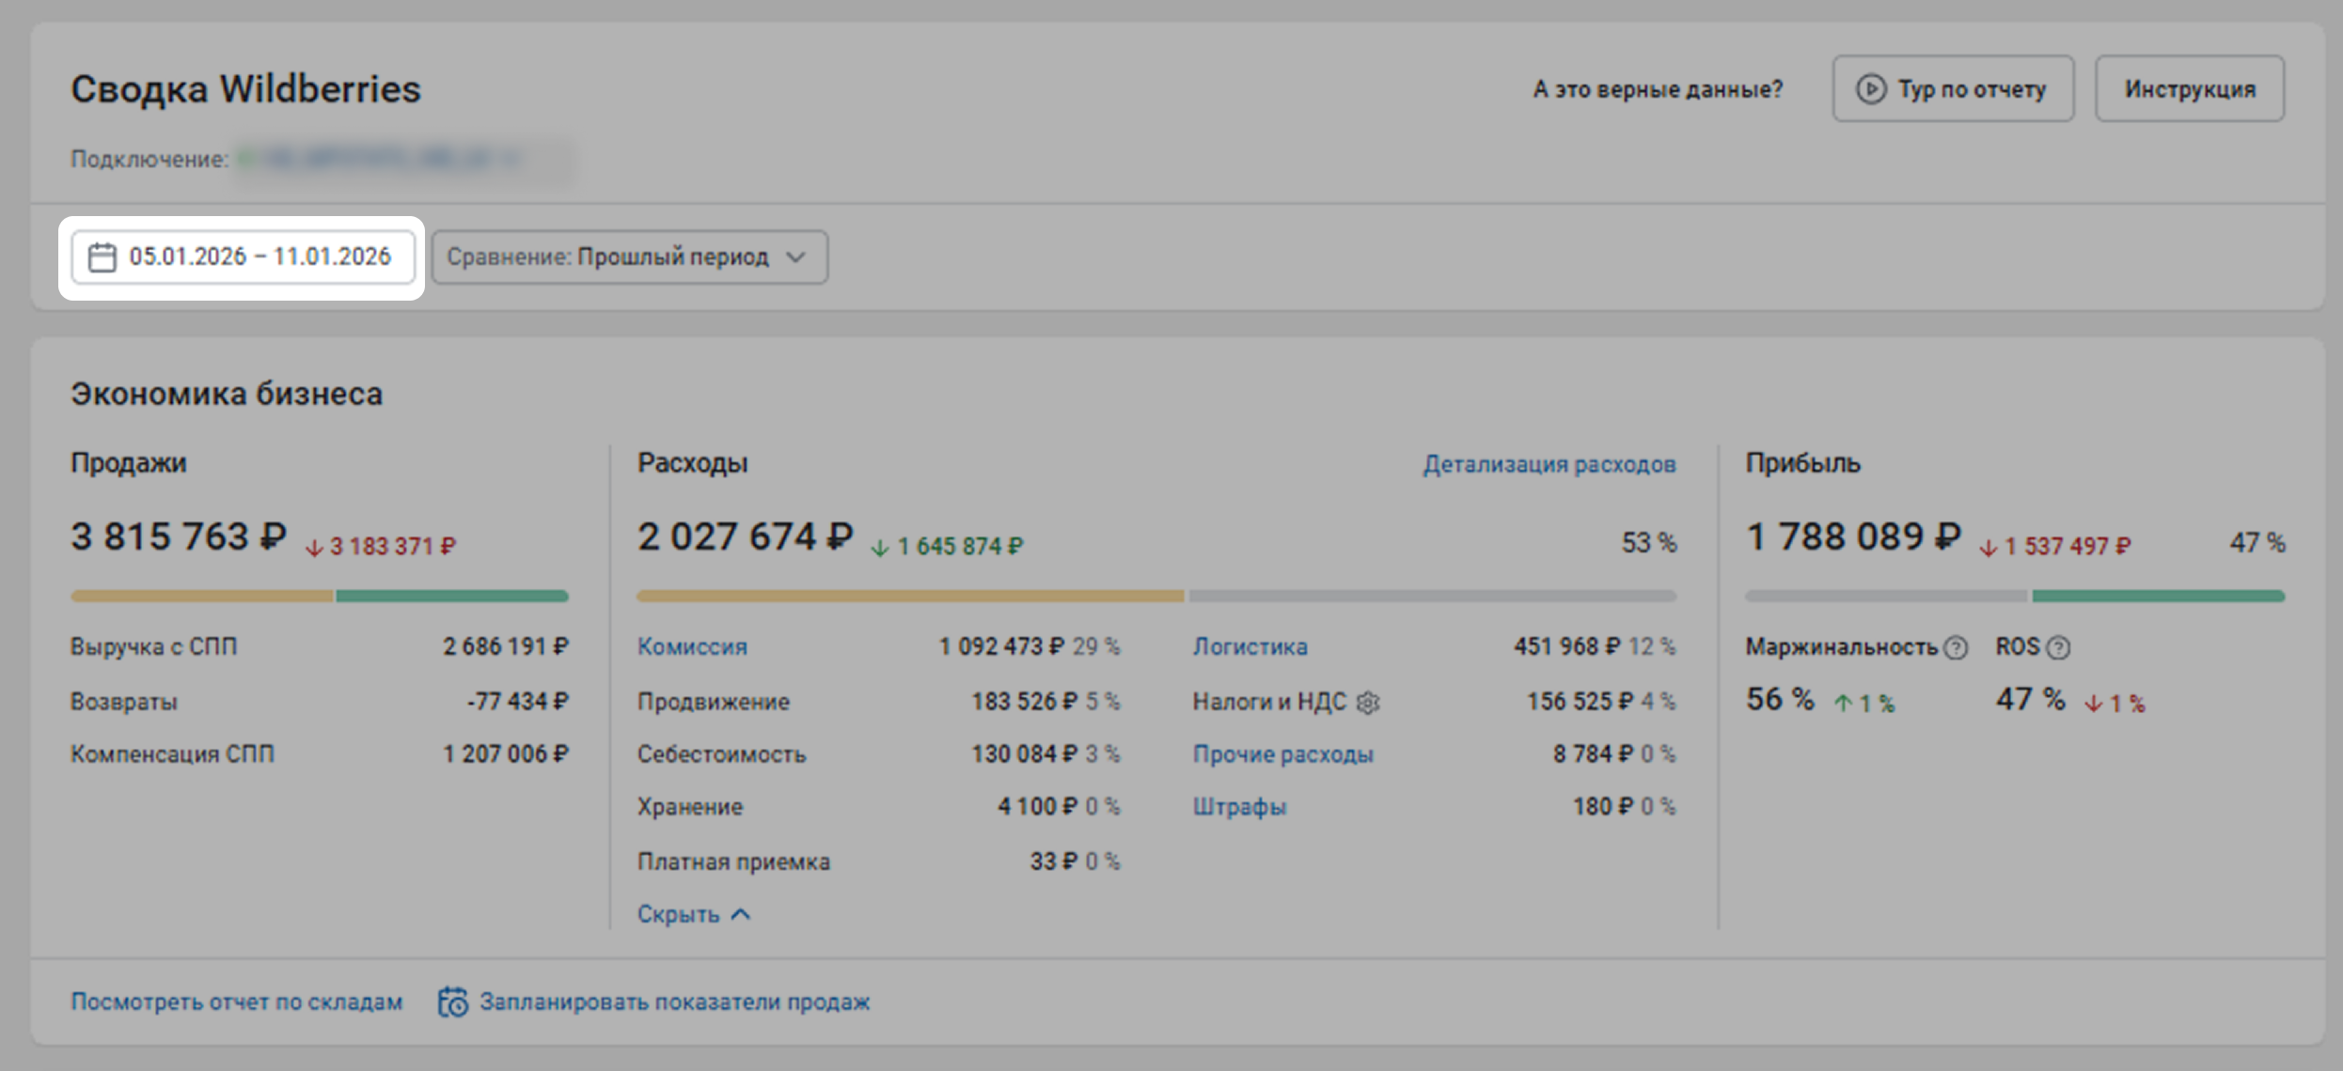Image resolution: width=2343 pixels, height=1071 pixels.
Task: Click the Продажи green progress bar segment
Action: pos(451,596)
